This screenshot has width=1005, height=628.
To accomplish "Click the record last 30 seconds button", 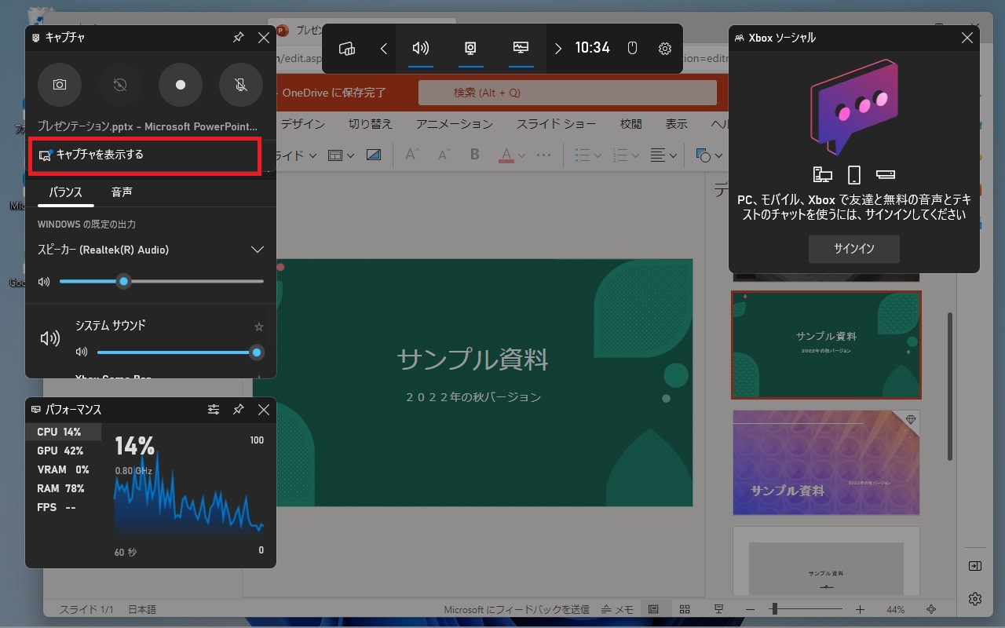I will tap(120, 85).
